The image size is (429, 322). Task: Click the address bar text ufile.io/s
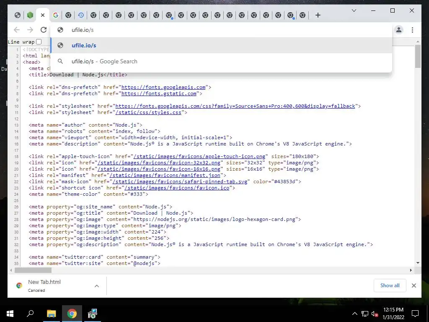83,30
